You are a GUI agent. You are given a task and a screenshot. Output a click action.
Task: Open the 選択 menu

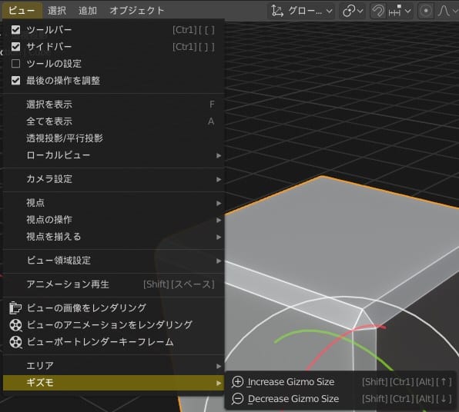pos(57,11)
